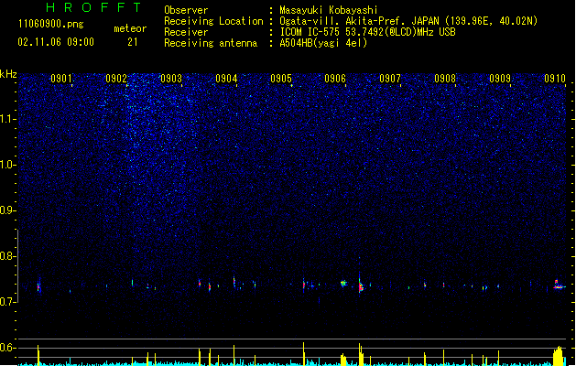Click the 0904 time marker

point(226,78)
